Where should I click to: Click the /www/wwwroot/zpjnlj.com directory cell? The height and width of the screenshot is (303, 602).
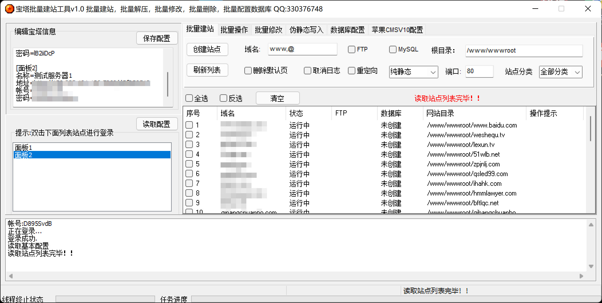click(x=463, y=164)
